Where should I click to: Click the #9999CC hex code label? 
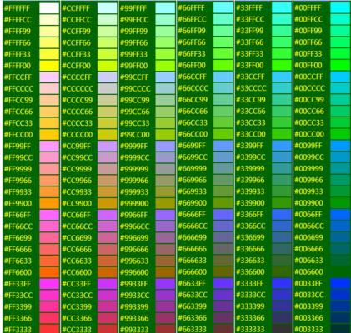(134, 157)
